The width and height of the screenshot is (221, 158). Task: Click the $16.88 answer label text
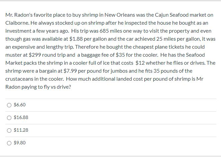tap(21, 118)
